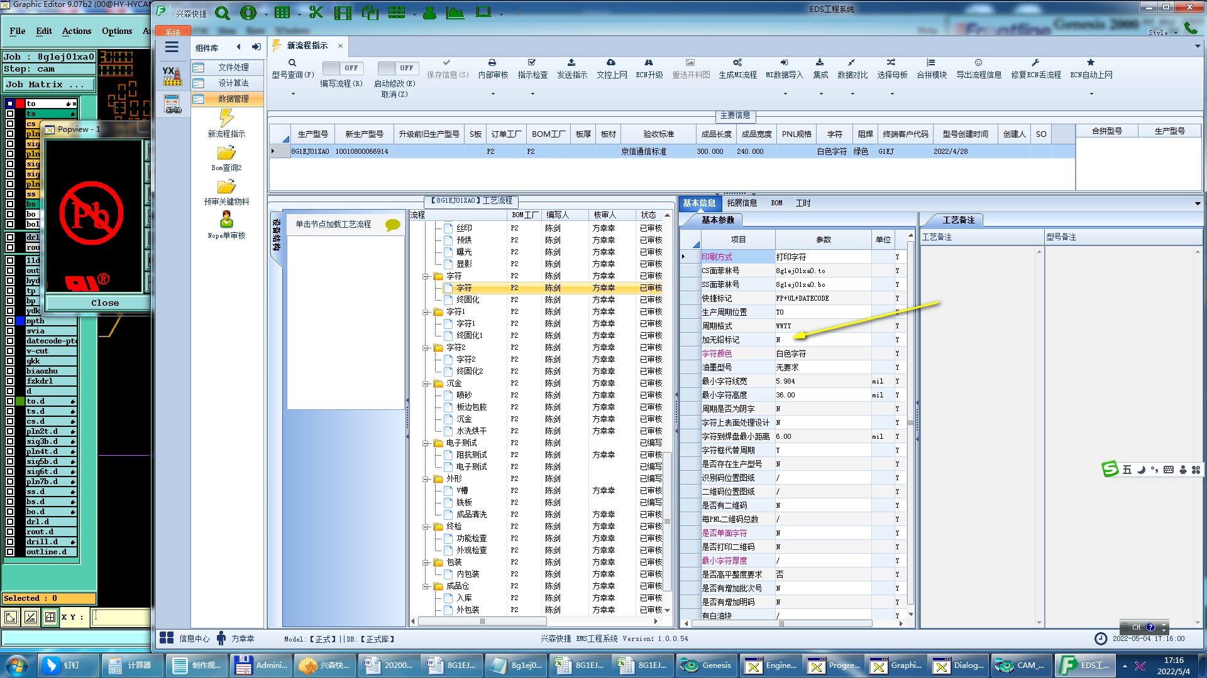Viewport: 1207px width, 678px height.
Task: Click the 发送指示 upload icon
Action: tap(571, 63)
